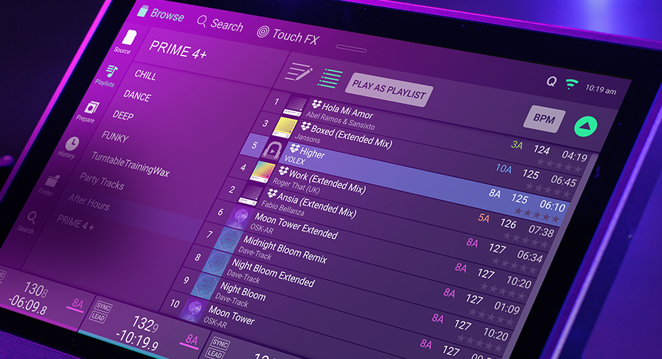Tap the 8A key on 130 BPM deck
Image resolution: width=662 pixels, height=359 pixels.
click(77, 303)
